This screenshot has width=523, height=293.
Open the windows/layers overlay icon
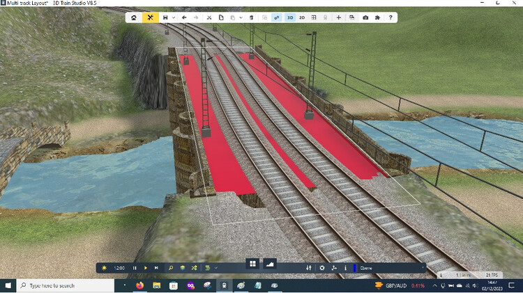(352, 17)
